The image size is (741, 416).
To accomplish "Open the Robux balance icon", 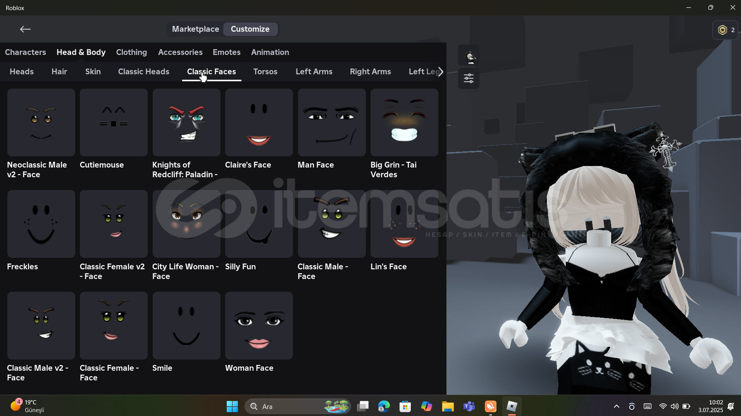I will (x=722, y=30).
